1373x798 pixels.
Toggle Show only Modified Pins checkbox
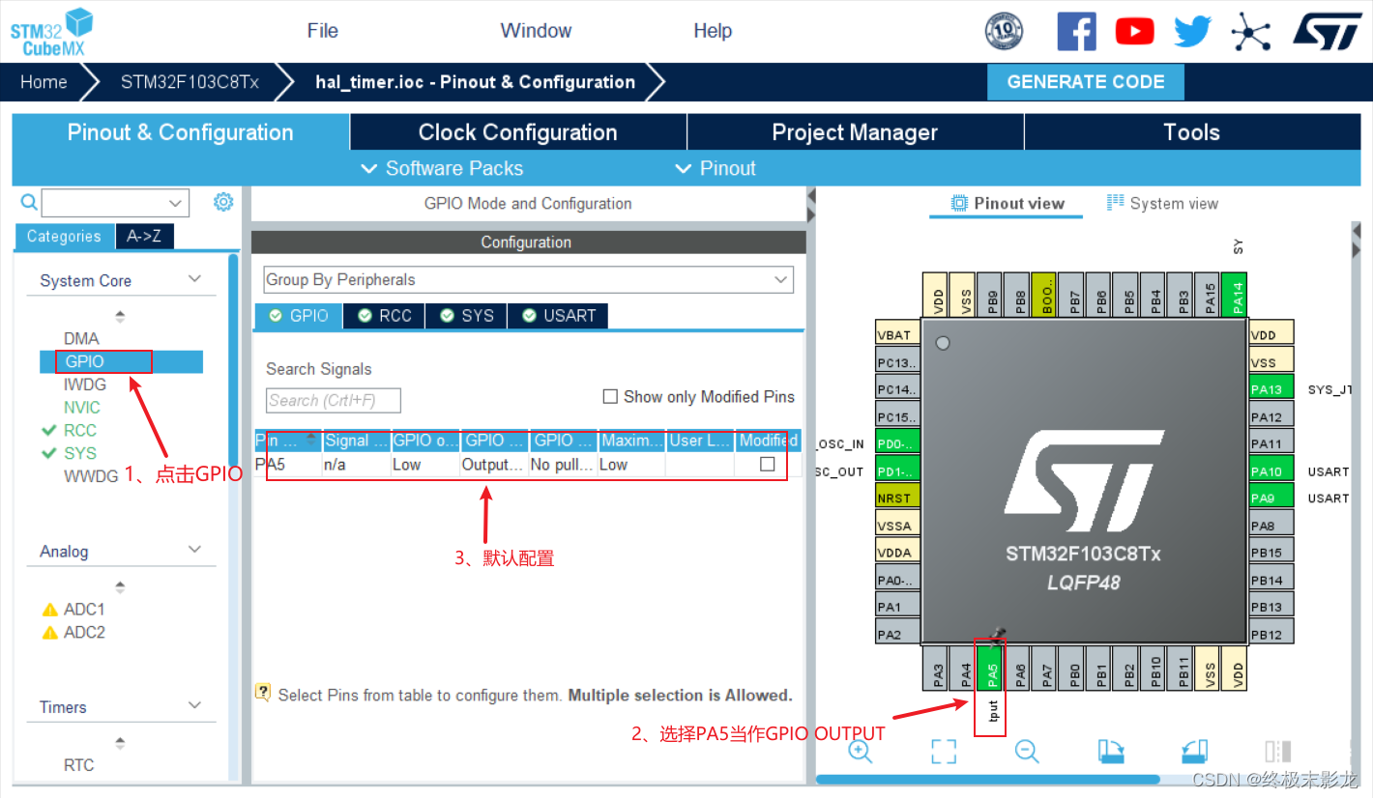(x=610, y=396)
